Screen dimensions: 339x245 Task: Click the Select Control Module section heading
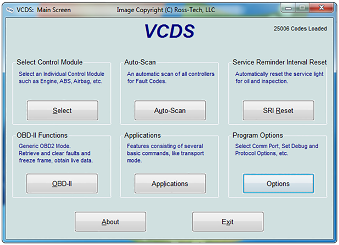[49, 62]
